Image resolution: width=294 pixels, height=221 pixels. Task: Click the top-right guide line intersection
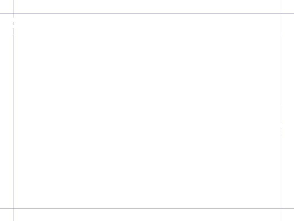point(281,14)
